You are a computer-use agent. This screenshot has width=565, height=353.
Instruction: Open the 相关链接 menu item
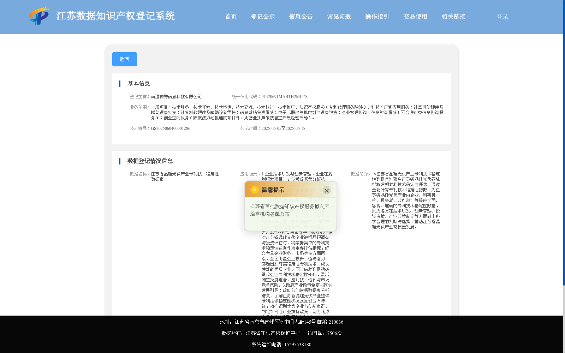pyautogui.click(x=453, y=17)
